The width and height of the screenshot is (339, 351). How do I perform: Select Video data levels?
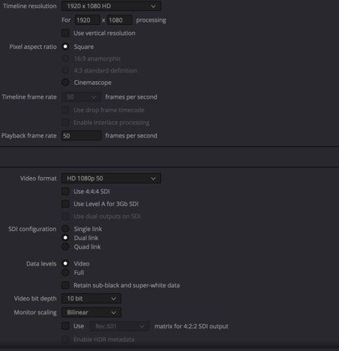[x=65, y=263]
